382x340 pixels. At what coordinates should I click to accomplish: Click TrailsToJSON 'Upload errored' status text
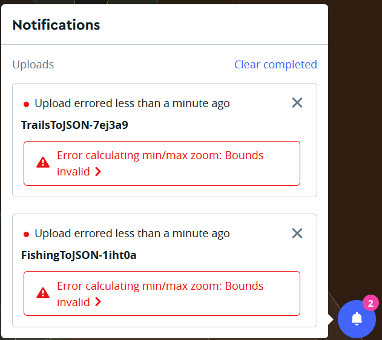pyautogui.click(x=132, y=103)
